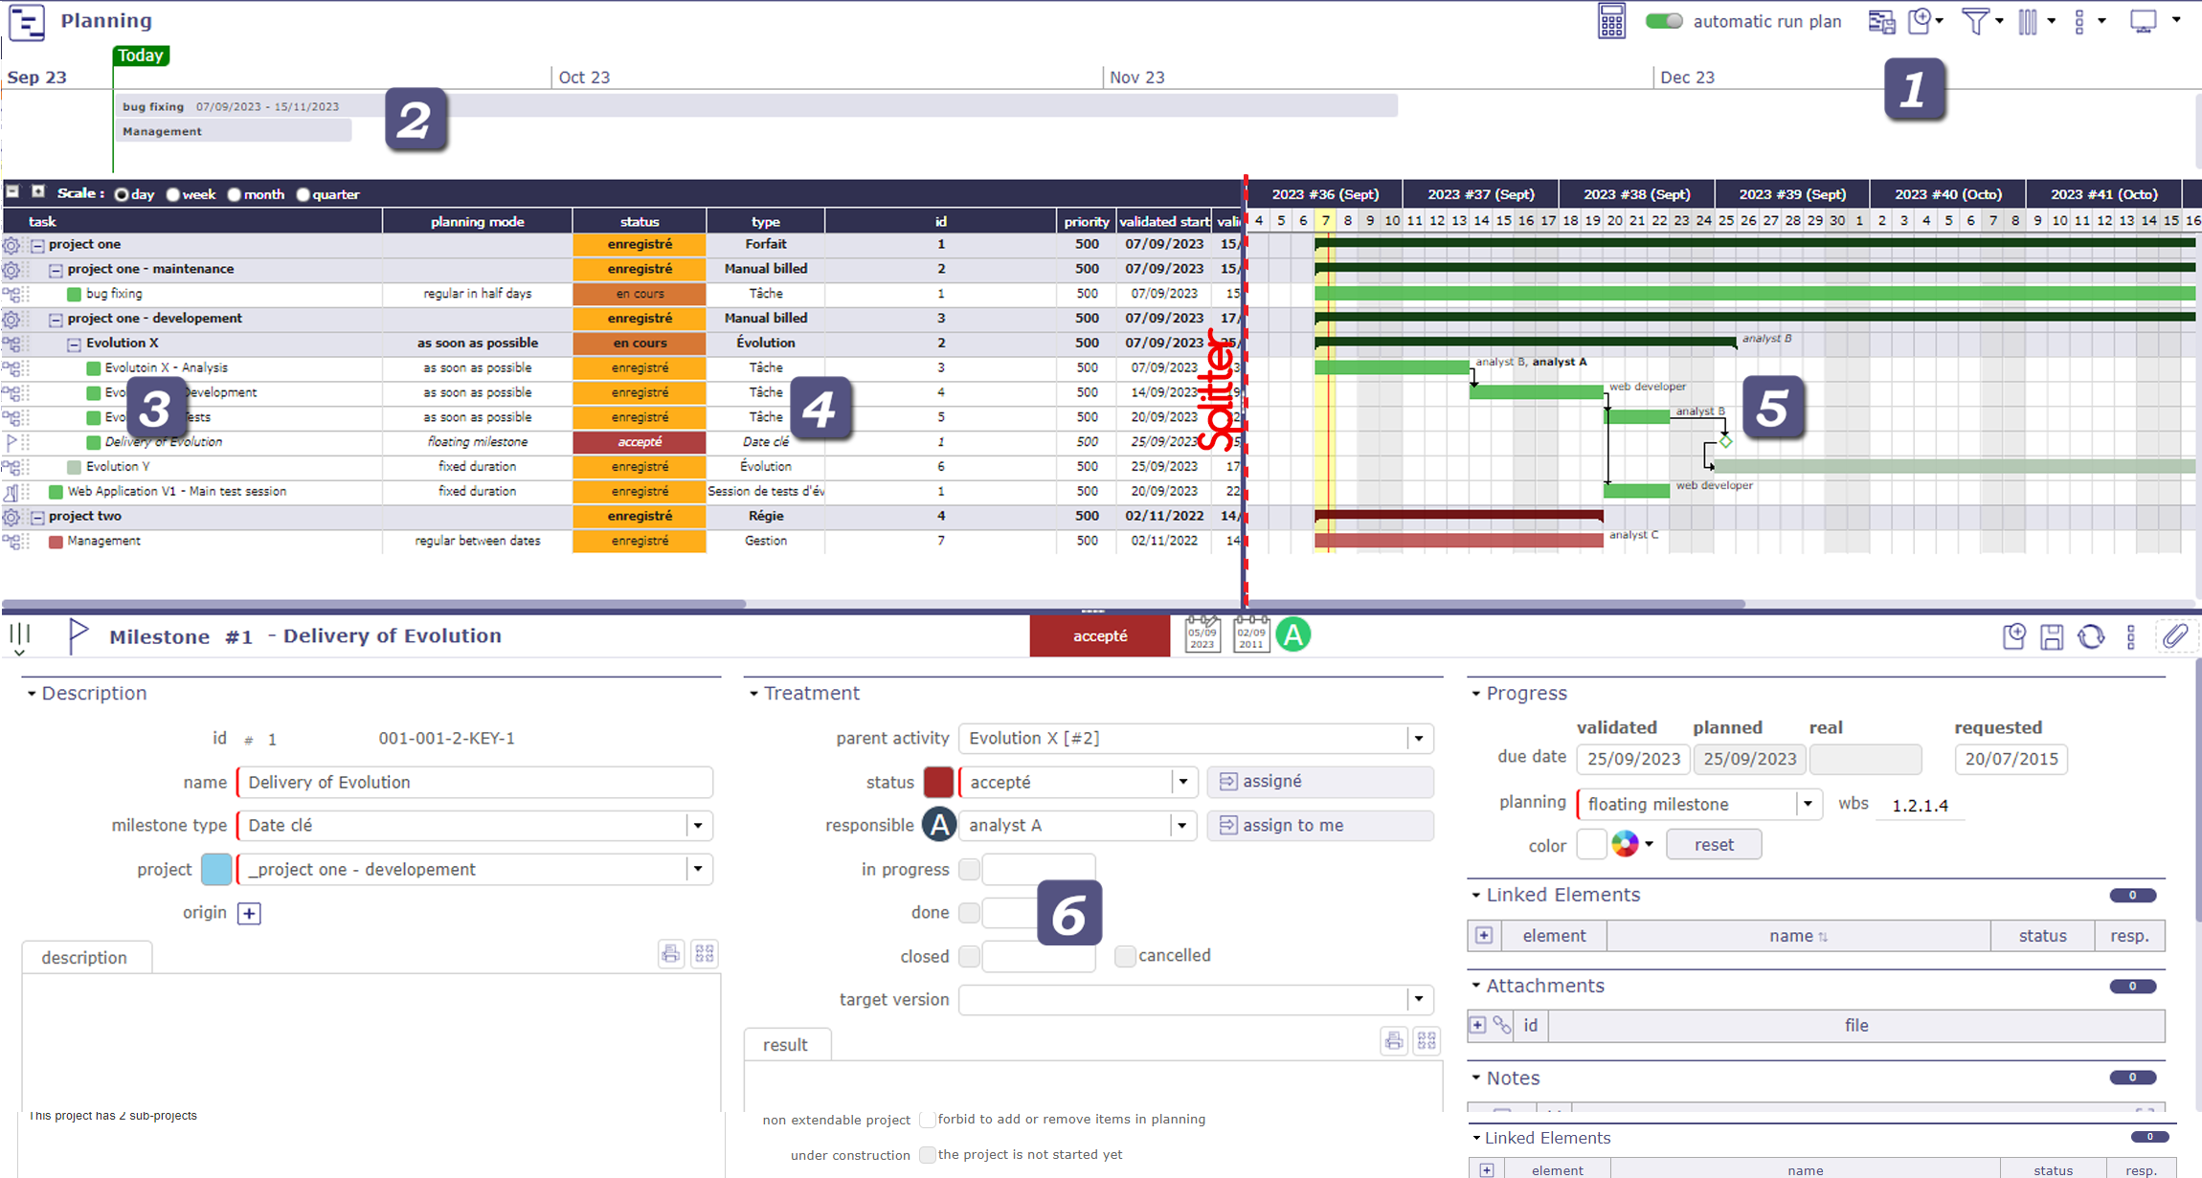Viewport: 2202px width, 1178px height.
Task: Open the columns selection icon
Action: click(x=2028, y=21)
